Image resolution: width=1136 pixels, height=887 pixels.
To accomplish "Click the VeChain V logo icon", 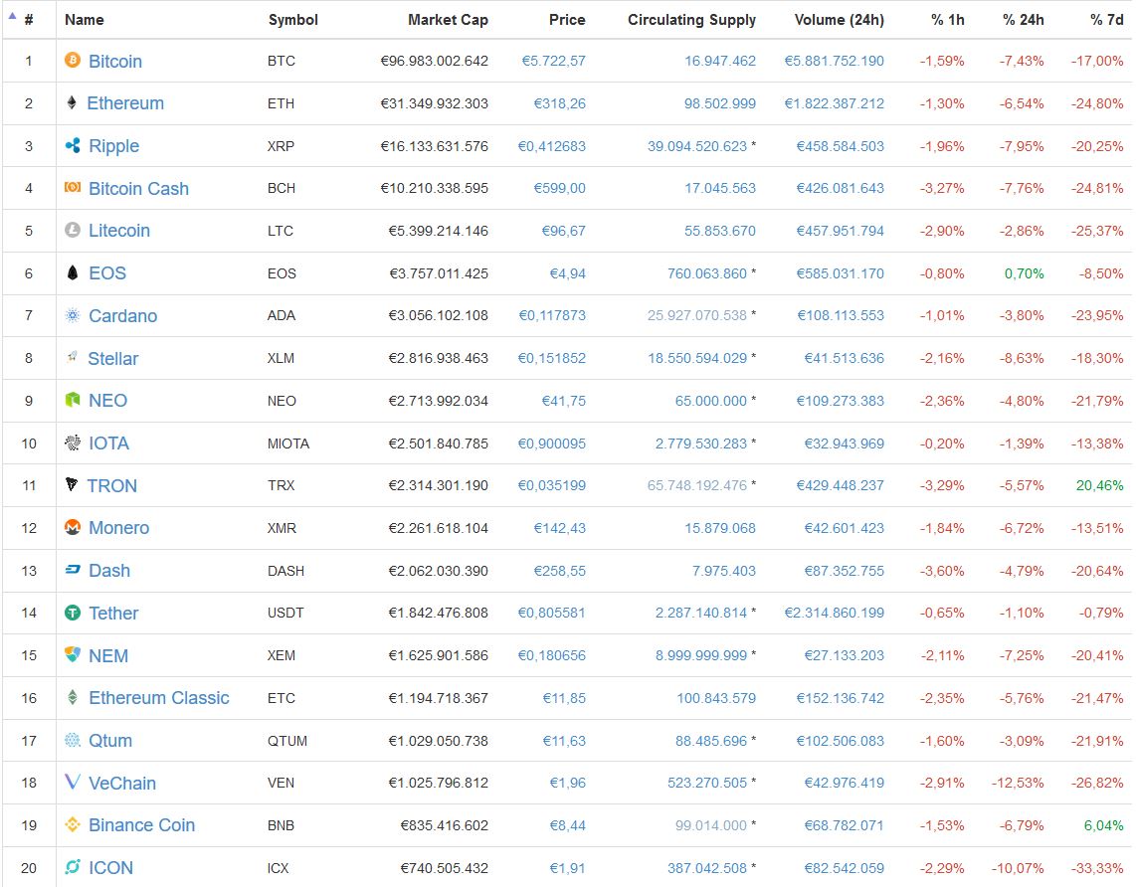I will click(73, 782).
